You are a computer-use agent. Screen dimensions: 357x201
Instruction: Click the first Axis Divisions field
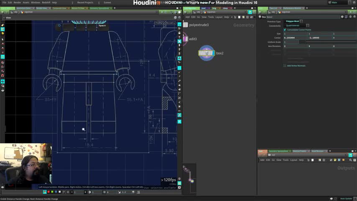pos(296,46)
